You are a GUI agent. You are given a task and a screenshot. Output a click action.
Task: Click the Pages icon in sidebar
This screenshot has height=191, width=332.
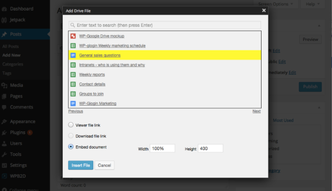click(4, 96)
